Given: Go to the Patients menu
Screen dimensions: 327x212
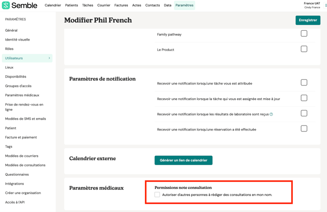Looking at the screenshot, I should pyautogui.click(x=71, y=5).
